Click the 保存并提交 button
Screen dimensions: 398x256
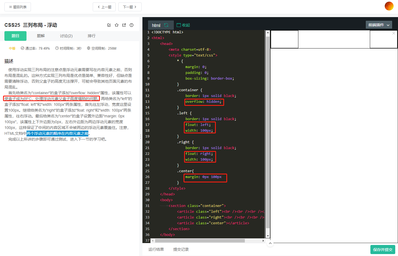coord(383,249)
